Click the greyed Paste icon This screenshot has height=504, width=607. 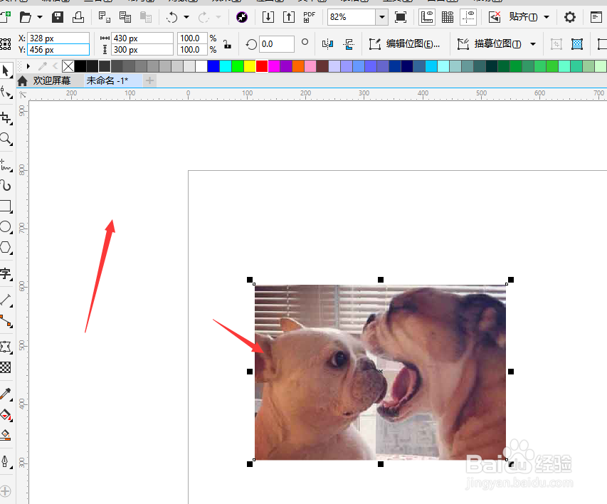click(x=146, y=17)
